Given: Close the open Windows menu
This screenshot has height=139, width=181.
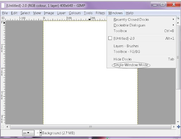Looking at the screenshot, I should tap(115, 13).
